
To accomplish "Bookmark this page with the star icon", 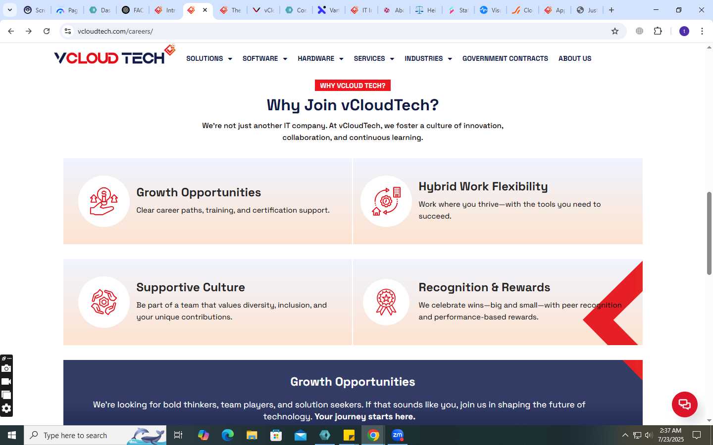I will 615,31.
